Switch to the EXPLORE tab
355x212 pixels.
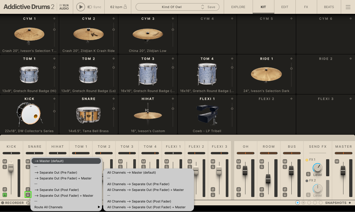coord(238,7)
